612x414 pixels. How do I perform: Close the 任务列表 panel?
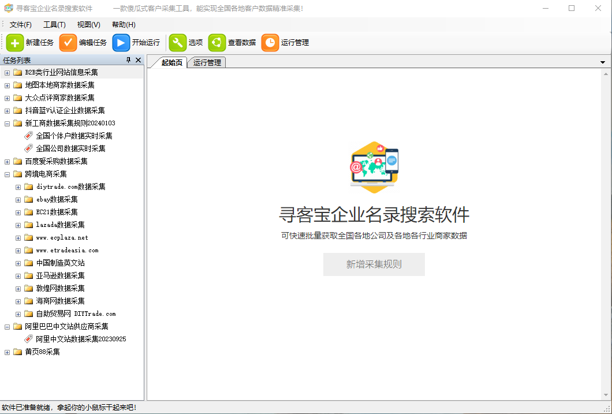[x=138, y=60]
